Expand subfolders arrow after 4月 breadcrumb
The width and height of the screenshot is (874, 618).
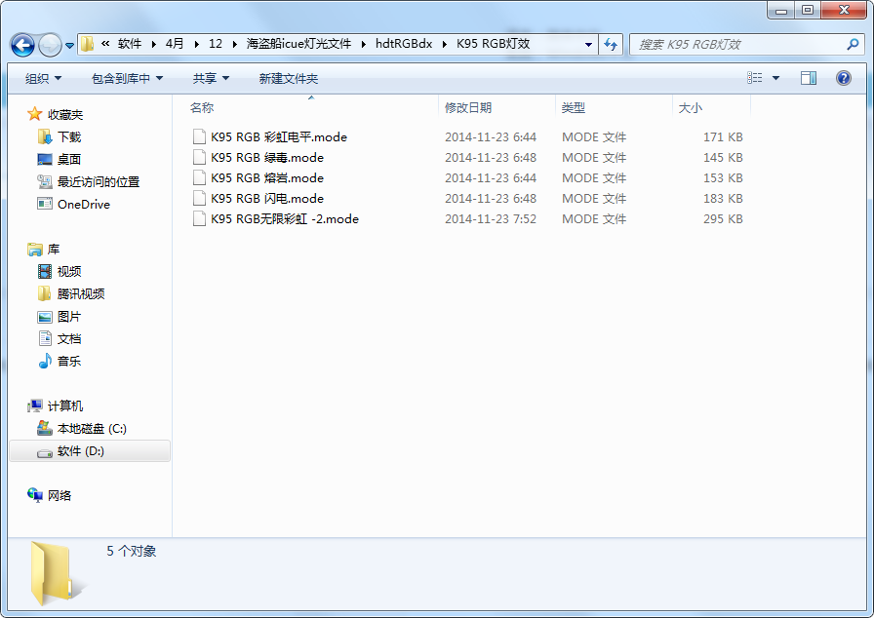click(197, 44)
